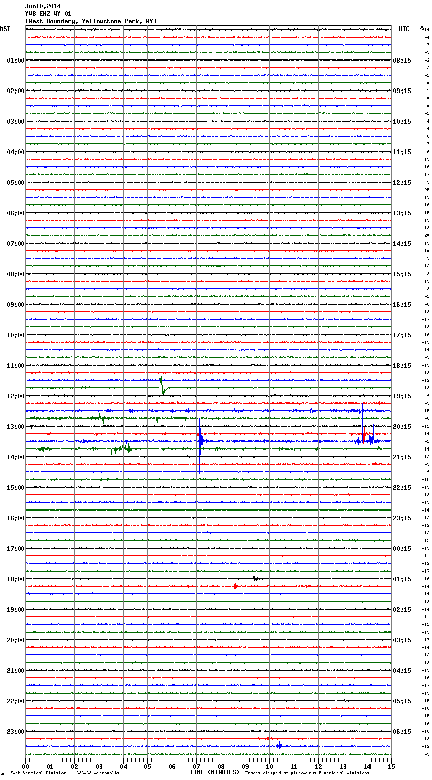Select the station code "YWB EHZ WY 01"
Screen dimensions: 432x780
click(x=48, y=14)
